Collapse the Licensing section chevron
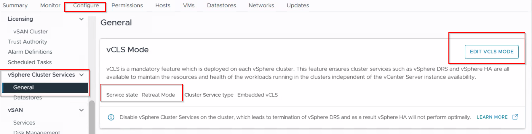 click(x=81, y=19)
